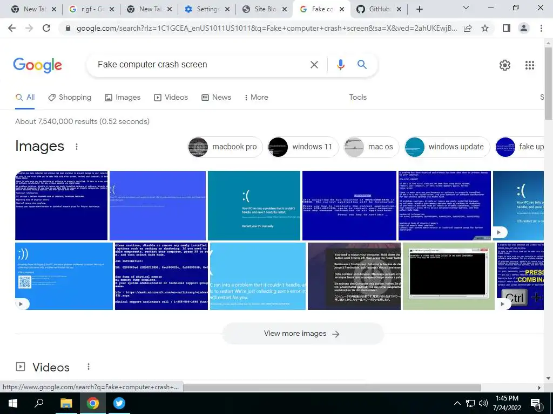Screen dimensions: 553x414
Task: Open a new browser tab
Action: pyautogui.click(x=419, y=10)
